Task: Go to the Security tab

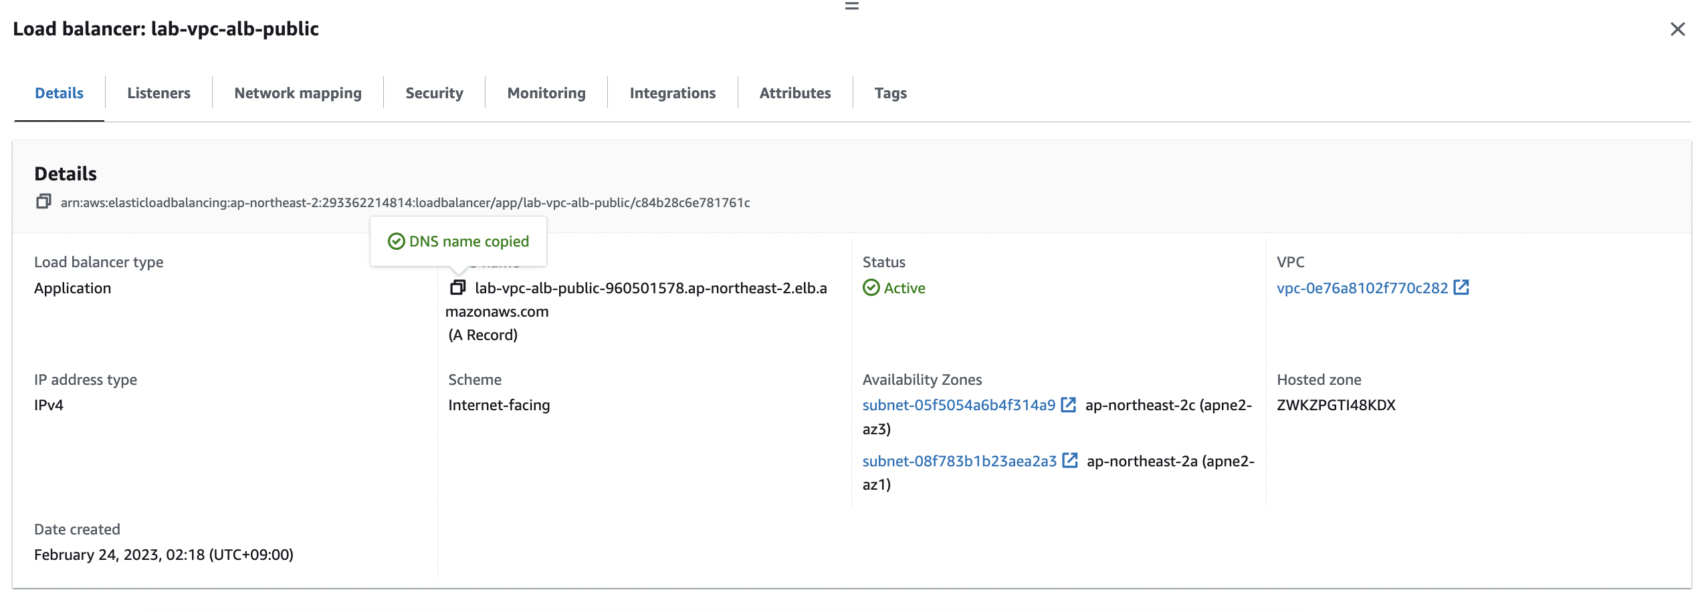Action: tap(434, 93)
